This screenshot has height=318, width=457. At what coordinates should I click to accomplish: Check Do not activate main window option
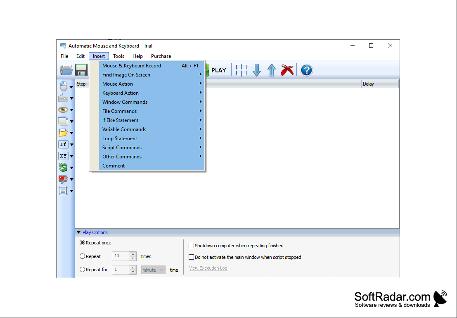pos(191,257)
